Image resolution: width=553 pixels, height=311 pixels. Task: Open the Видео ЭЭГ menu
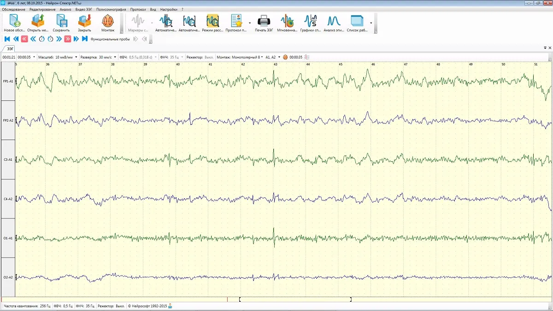click(84, 9)
